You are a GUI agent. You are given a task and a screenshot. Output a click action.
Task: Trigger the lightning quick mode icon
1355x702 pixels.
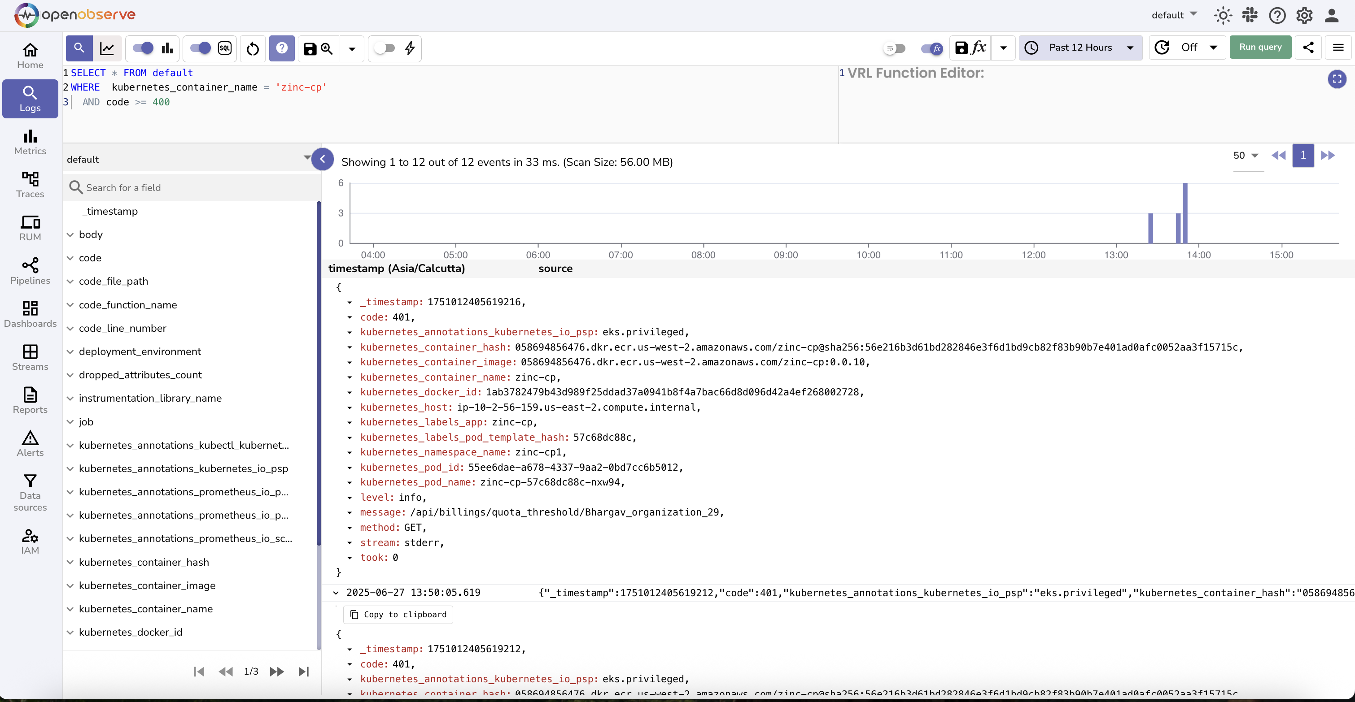[x=410, y=48]
